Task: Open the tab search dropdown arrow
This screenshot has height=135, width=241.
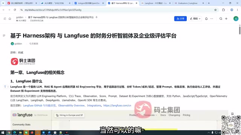Action: pyautogui.click(x=3, y=3)
